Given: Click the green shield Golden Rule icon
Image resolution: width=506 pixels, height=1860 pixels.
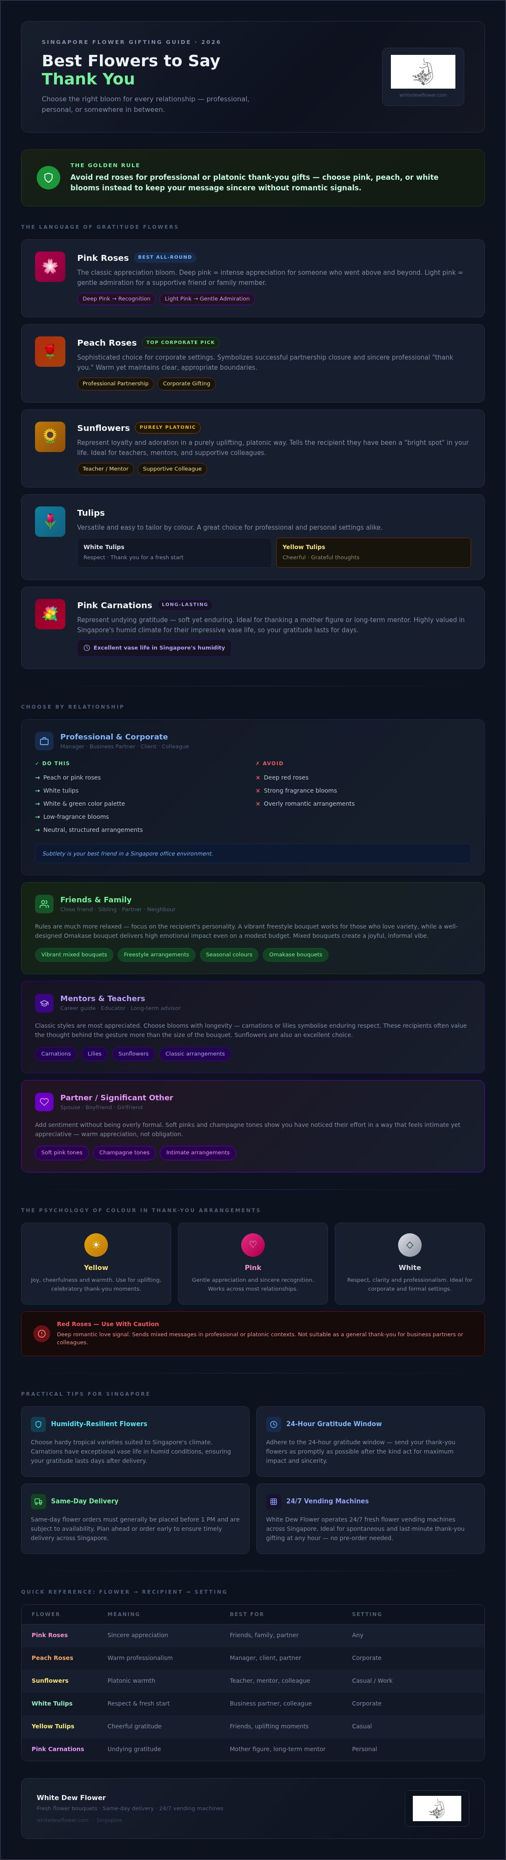Looking at the screenshot, I should 48,178.
